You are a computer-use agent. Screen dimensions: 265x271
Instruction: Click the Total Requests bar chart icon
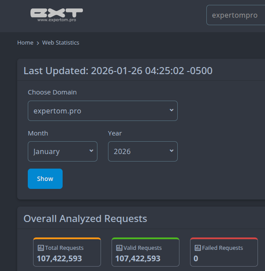tap(41, 248)
